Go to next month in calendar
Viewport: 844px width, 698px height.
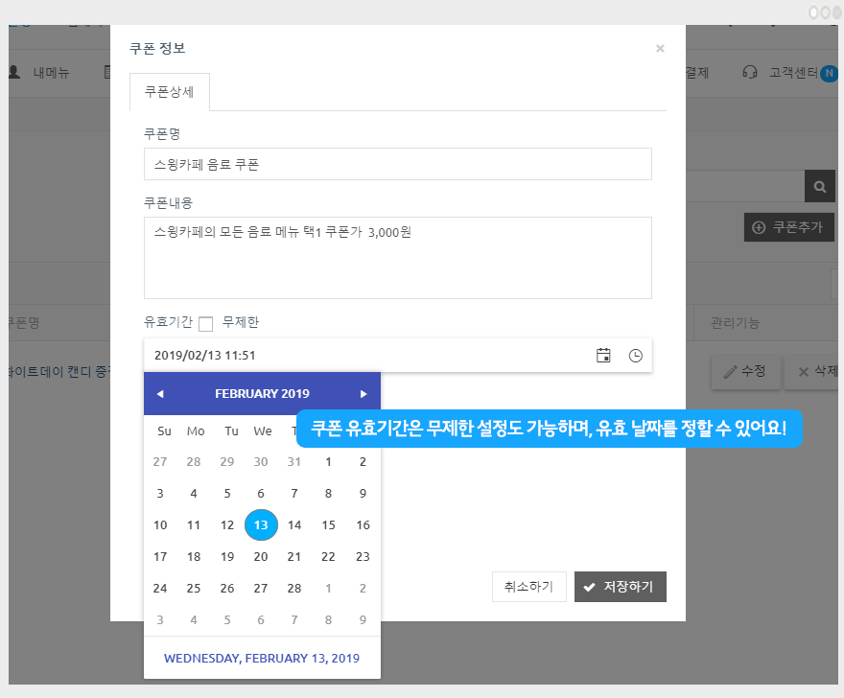tap(363, 394)
